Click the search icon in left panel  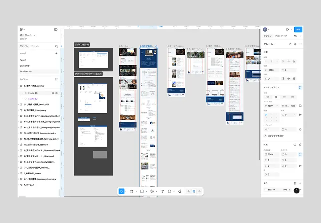point(57,46)
